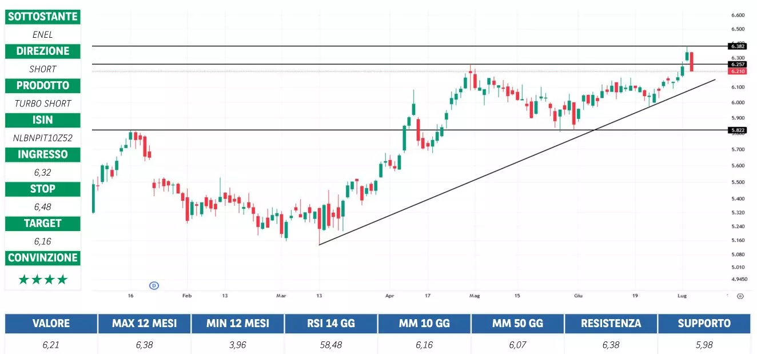Viewport: 757px width, 354px height.
Task: Click the 6.600 value on price scale
Action: point(738,15)
